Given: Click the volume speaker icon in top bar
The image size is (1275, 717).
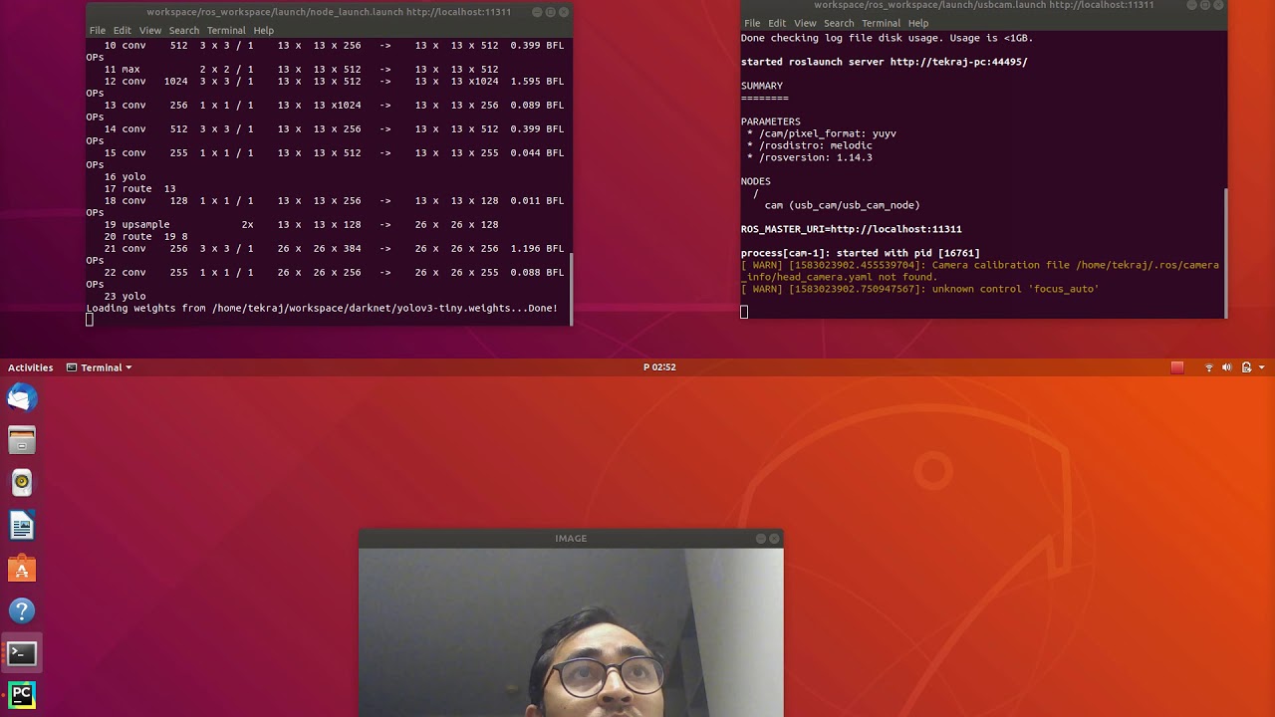Looking at the screenshot, I should (x=1227, y=367).
